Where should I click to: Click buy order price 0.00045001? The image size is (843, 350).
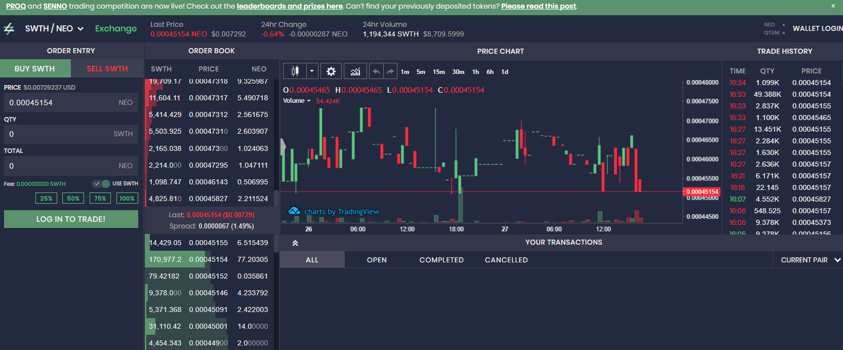(x=208, y=326)
